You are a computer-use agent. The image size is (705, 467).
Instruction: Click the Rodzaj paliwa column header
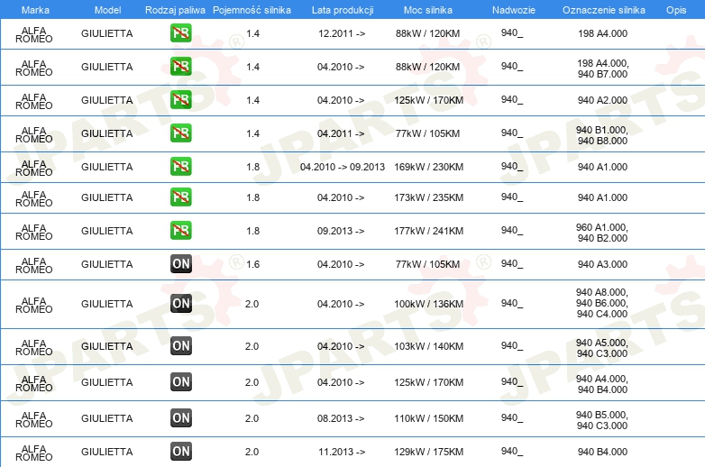coord(175,10)
